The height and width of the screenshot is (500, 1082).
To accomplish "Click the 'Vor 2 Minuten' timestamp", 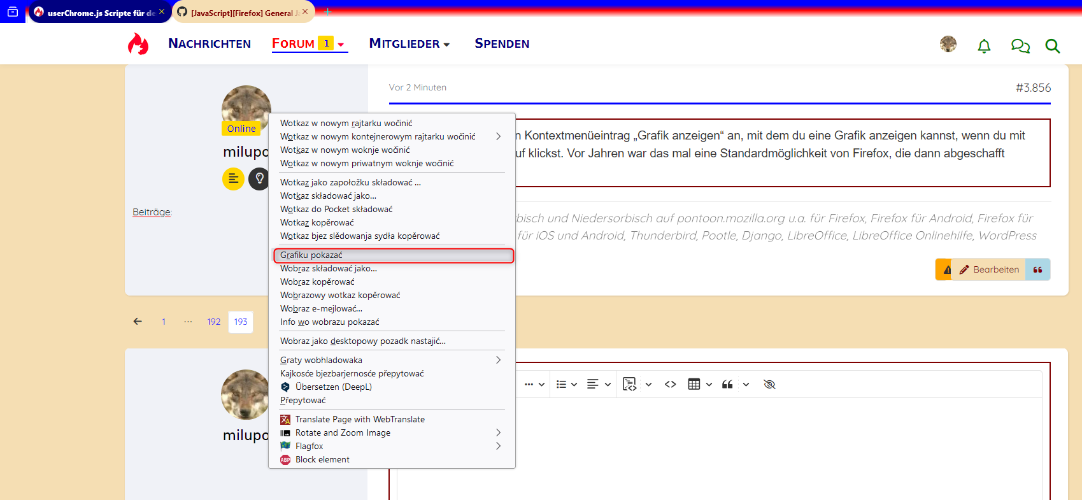I will tap(418, 88).
